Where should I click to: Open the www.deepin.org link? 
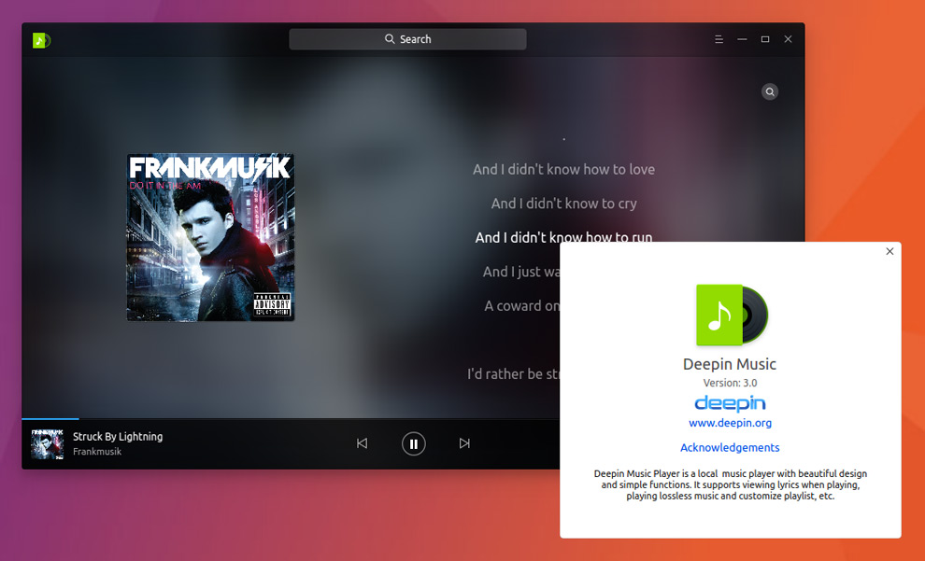[x=730, y=423]
